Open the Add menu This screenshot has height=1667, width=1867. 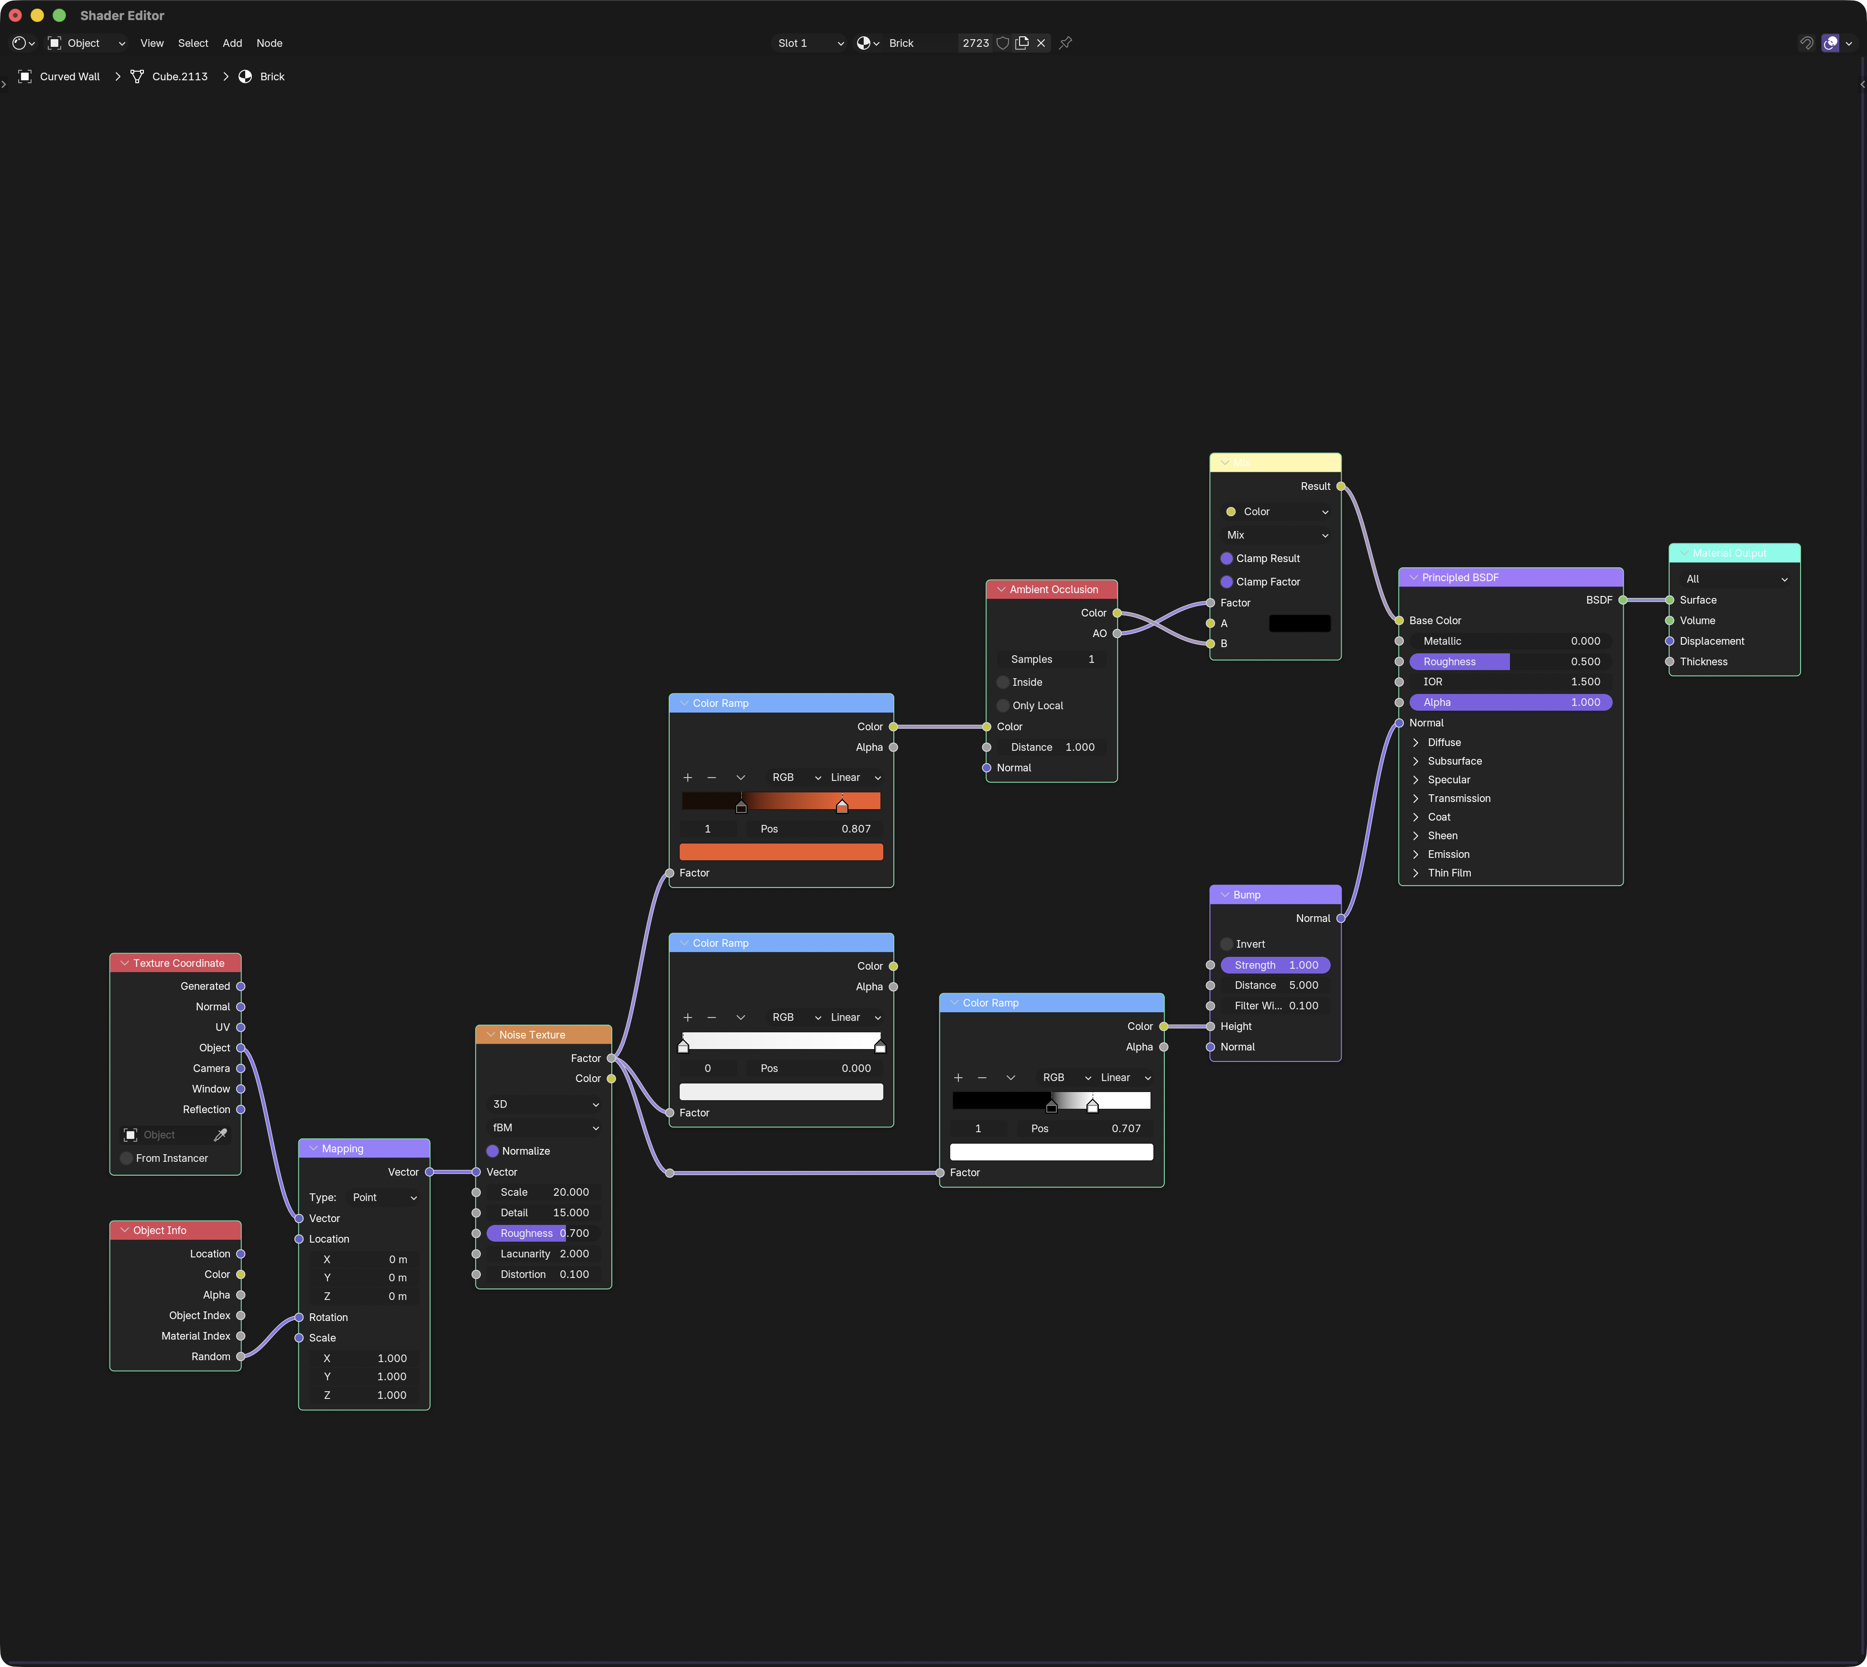click(233, 43)
